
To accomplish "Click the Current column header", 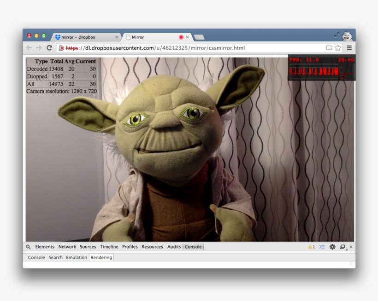I will [86, 61].
